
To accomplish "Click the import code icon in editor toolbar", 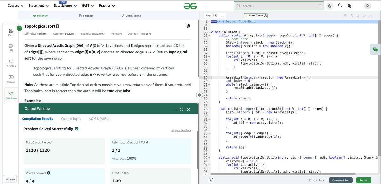I will click(352, 16).
